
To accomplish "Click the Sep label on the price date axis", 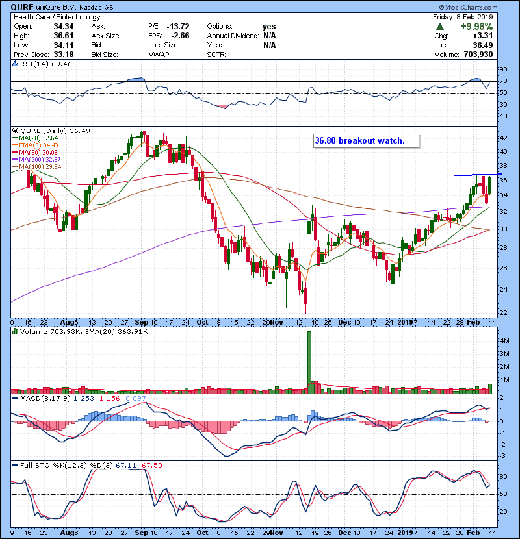I will 142,323.
